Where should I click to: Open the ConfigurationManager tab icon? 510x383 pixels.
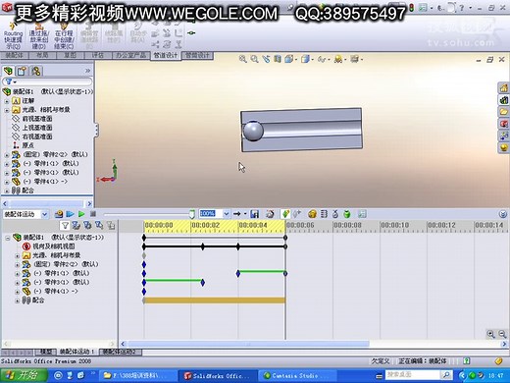pos(36,71)
